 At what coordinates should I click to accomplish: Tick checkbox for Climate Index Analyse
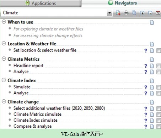[x=159, y=93]
